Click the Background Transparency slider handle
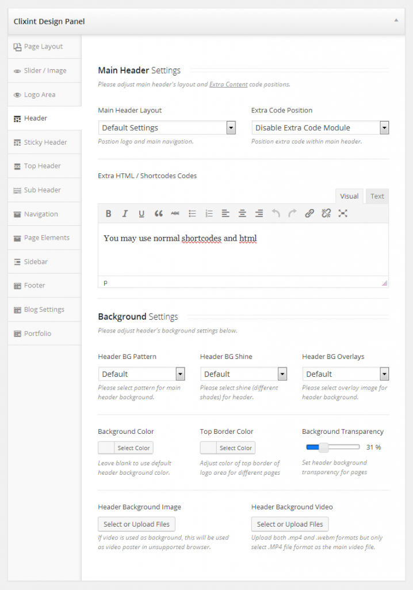The height and width of the screenshot is (590, 413). point(324,447)
